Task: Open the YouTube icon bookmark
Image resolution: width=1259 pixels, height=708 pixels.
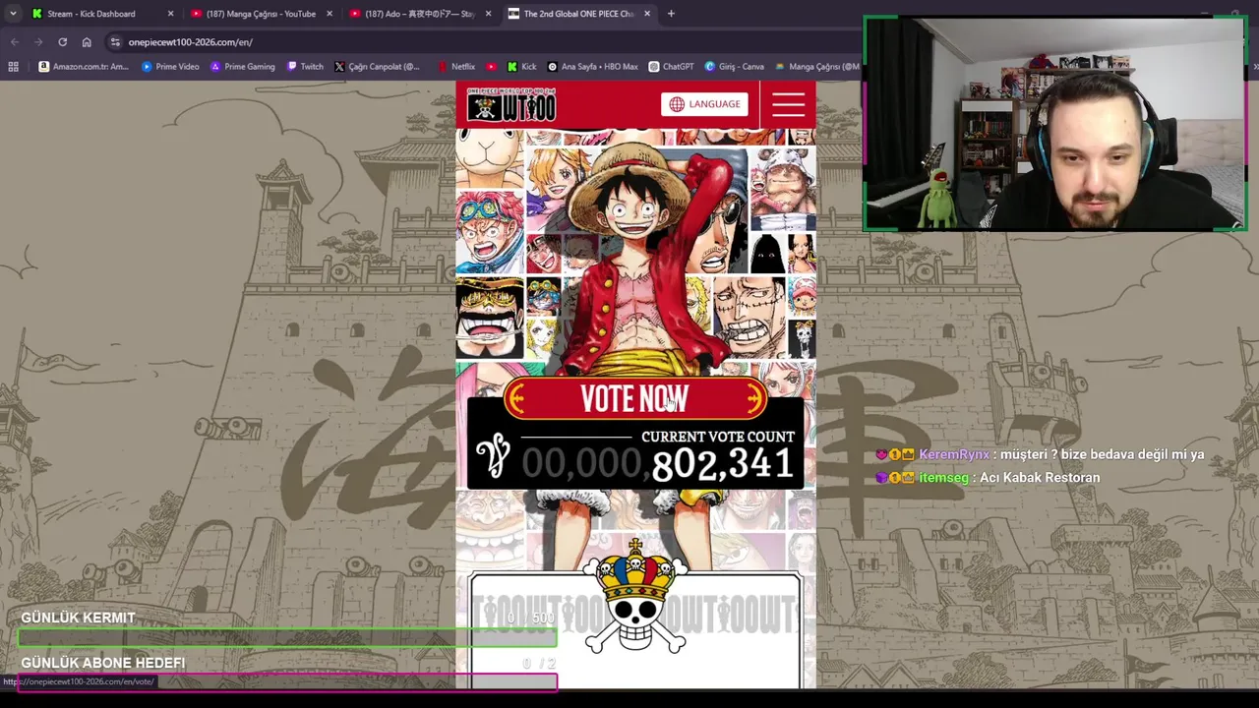Action: tap(492, 67)
